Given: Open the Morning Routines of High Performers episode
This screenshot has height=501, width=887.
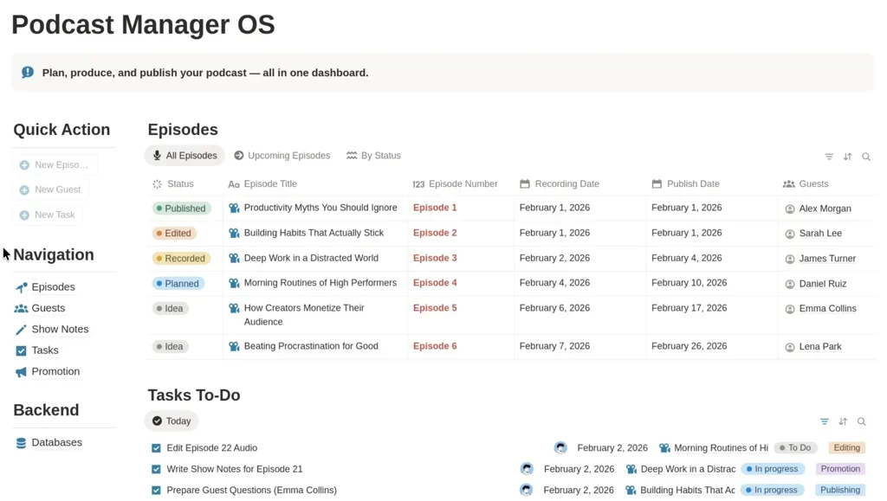Looking at the screenshot, I should coord(320,282).
